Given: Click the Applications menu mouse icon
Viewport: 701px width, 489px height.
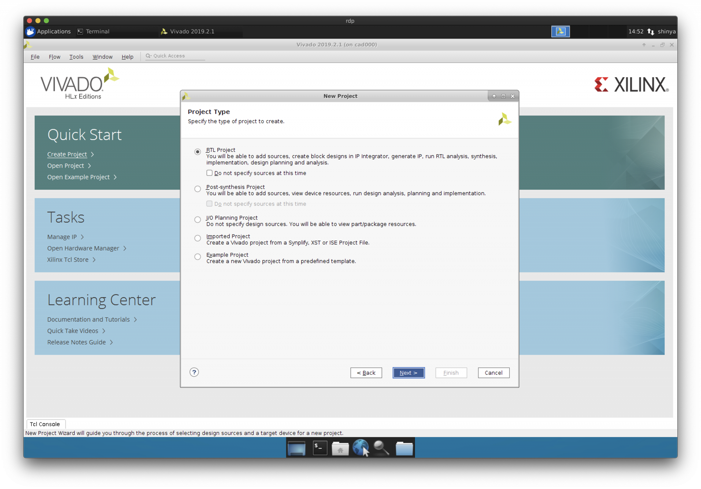Looking at the screenshot, I should [30, 32].
